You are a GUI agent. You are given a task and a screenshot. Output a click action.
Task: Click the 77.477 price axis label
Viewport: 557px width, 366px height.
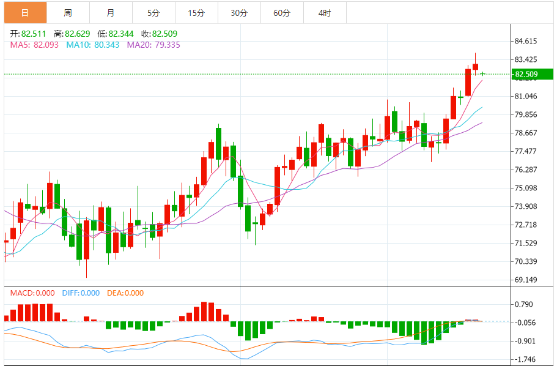tap(526, 151)
